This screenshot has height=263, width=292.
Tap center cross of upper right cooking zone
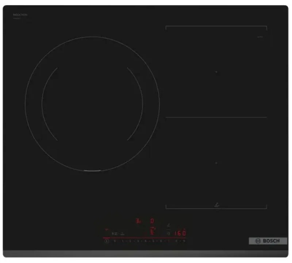click(216, 72)
